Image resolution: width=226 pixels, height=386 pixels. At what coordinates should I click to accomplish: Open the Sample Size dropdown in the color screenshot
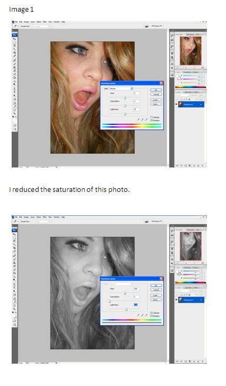pos(40,26)
